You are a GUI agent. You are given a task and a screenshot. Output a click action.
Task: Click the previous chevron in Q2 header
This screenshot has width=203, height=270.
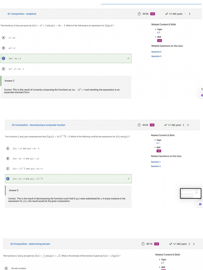[184, 125]
